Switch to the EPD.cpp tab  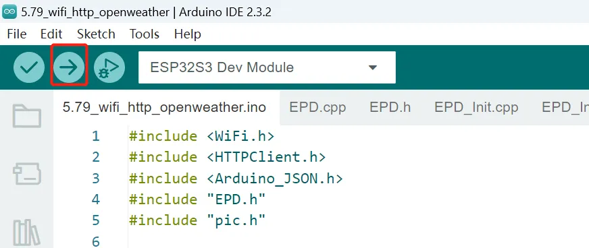point(317,108)
